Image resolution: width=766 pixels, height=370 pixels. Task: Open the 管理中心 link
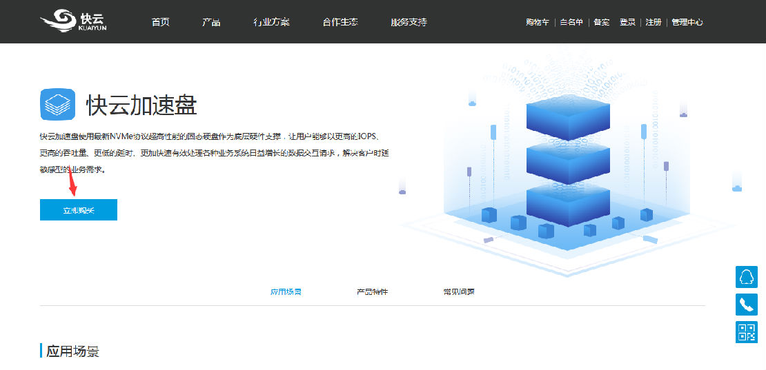687,22
